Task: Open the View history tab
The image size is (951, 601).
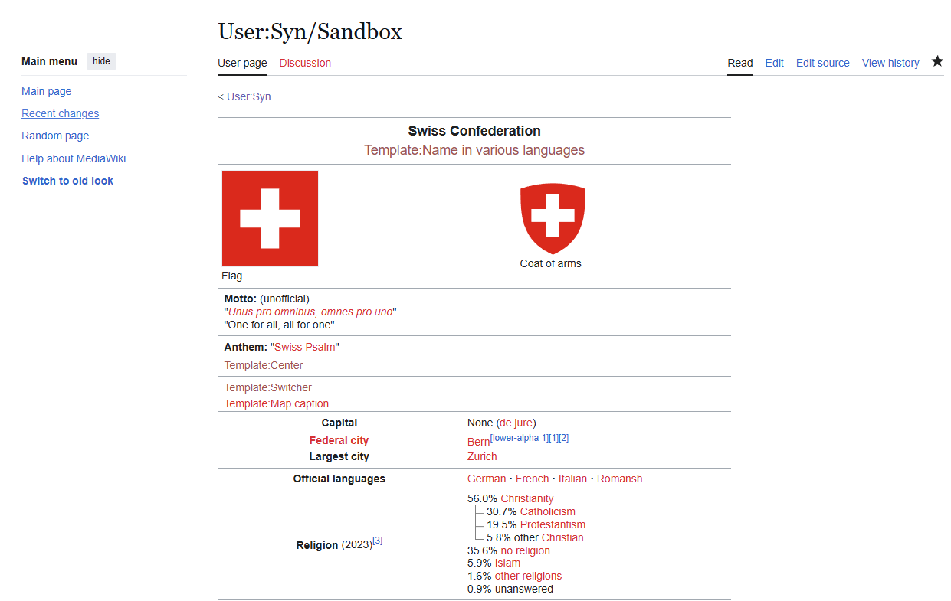Action: click(890, 63)
